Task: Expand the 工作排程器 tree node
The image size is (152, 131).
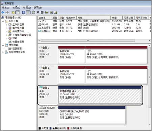Action: tap(6, 25)
